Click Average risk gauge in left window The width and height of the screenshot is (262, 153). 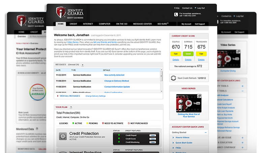[x=38, y=92]
